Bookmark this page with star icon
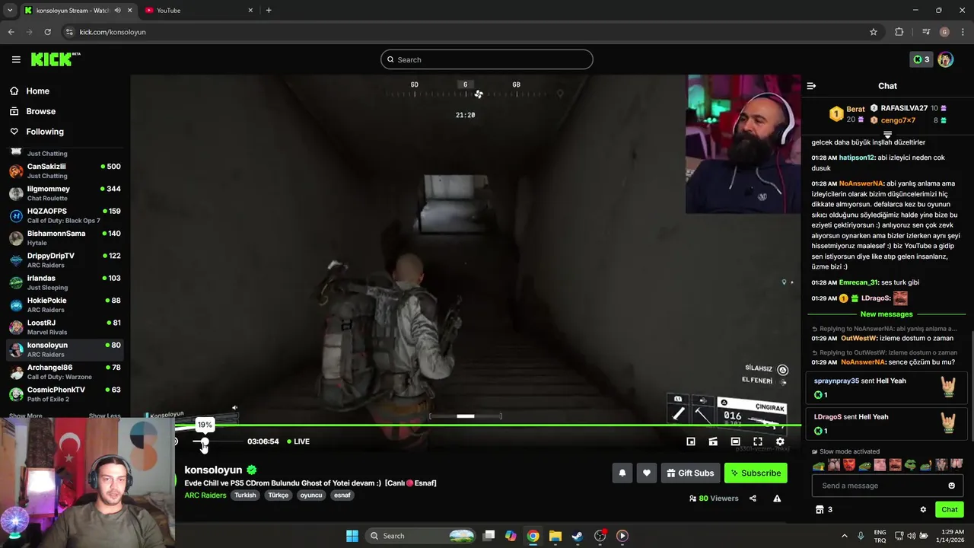 click(874, 32)
